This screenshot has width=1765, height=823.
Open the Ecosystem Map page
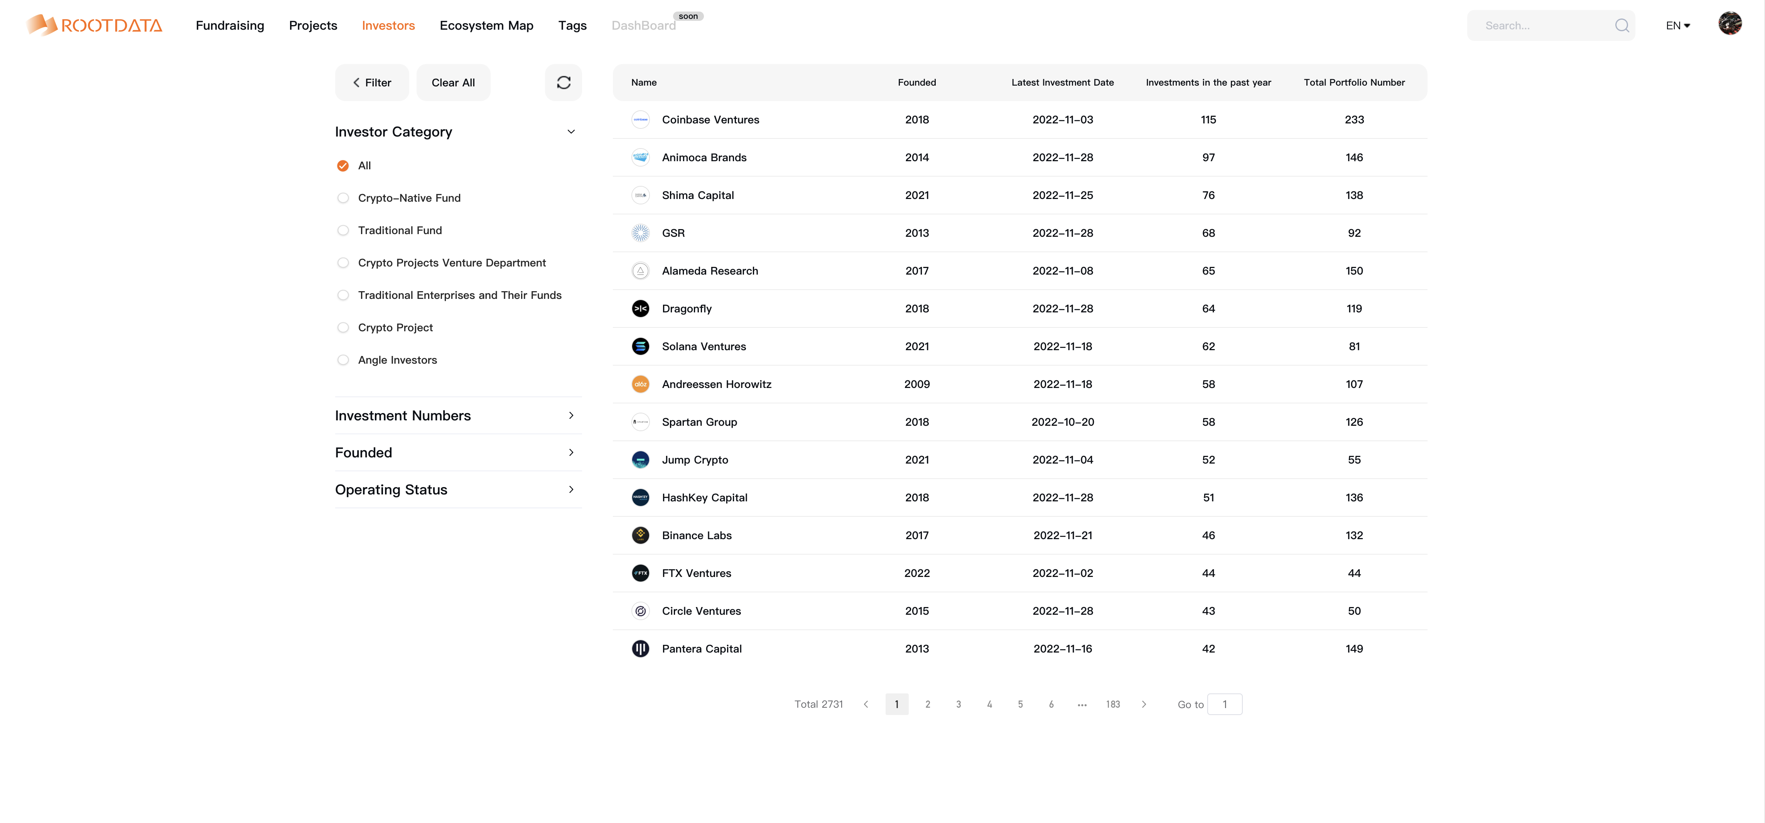[486, 25]
